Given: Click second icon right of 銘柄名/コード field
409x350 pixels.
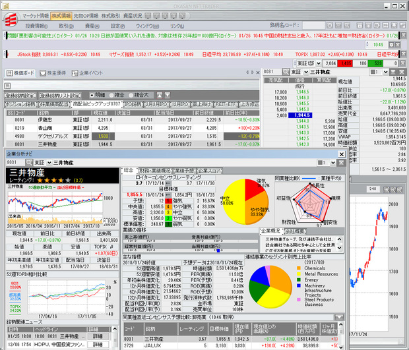Looking at the screenshot, I should coord(338,25).
